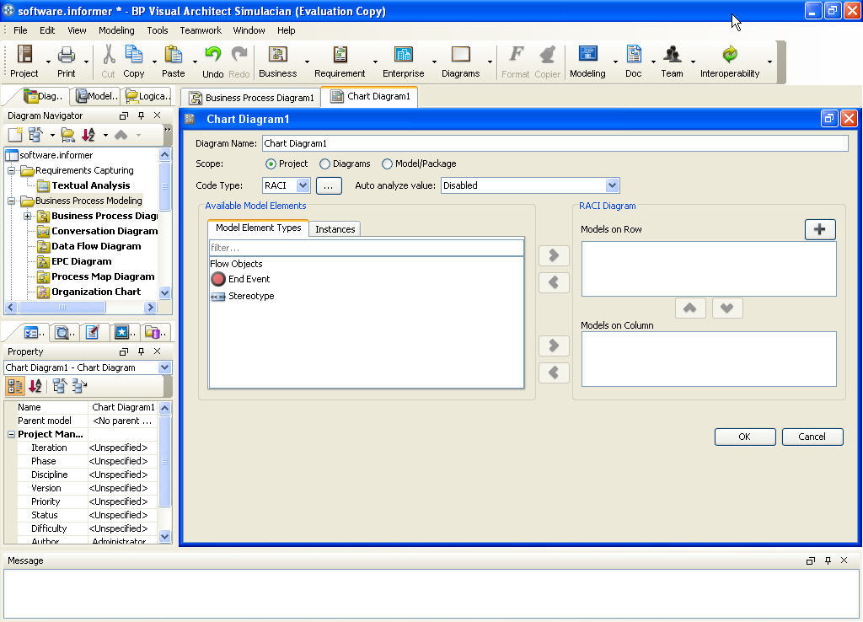
Task: Open the Auto analyze value dropdown
Action: point(611,185)
